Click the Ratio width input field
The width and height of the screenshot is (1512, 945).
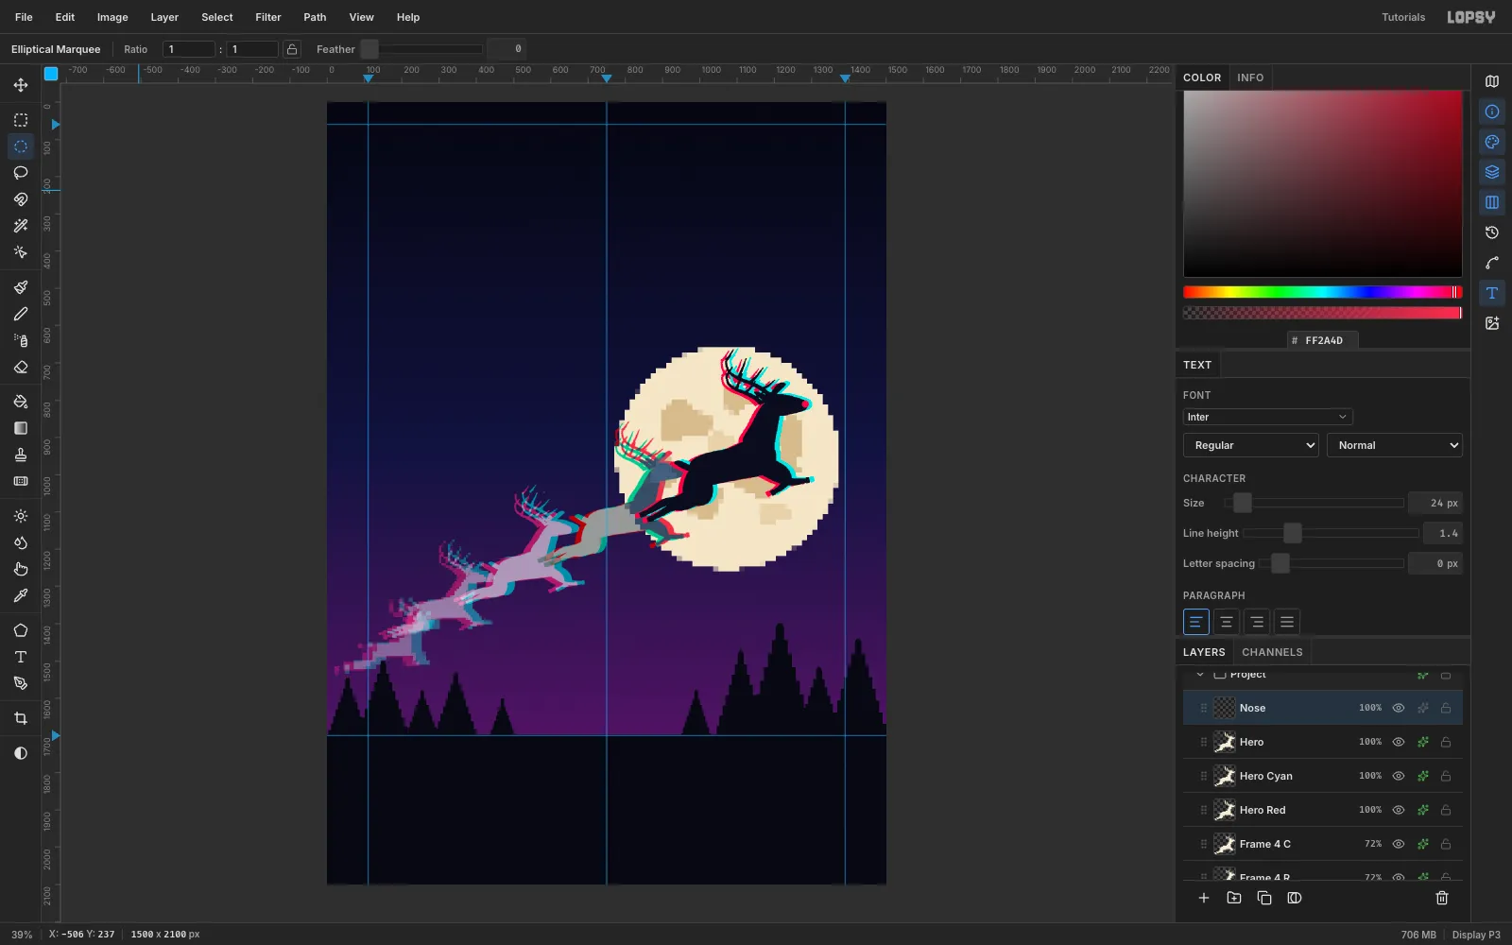coord(189,49)
